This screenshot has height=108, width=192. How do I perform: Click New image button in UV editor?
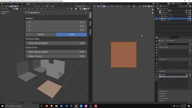coord(145,6)
